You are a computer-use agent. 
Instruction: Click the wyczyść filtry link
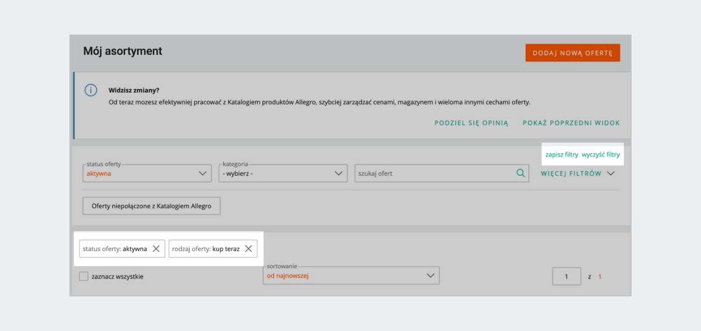(601, 155)
